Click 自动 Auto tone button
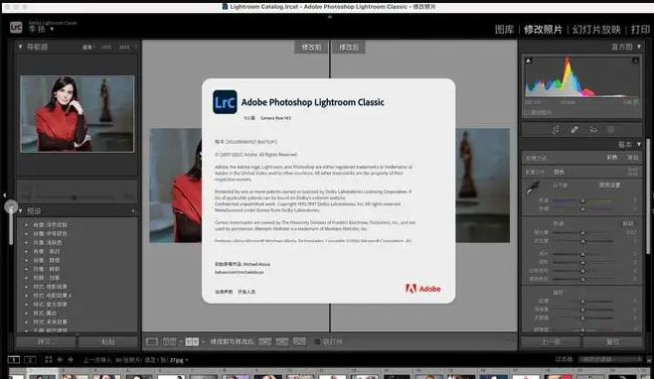 coord(628,223)
